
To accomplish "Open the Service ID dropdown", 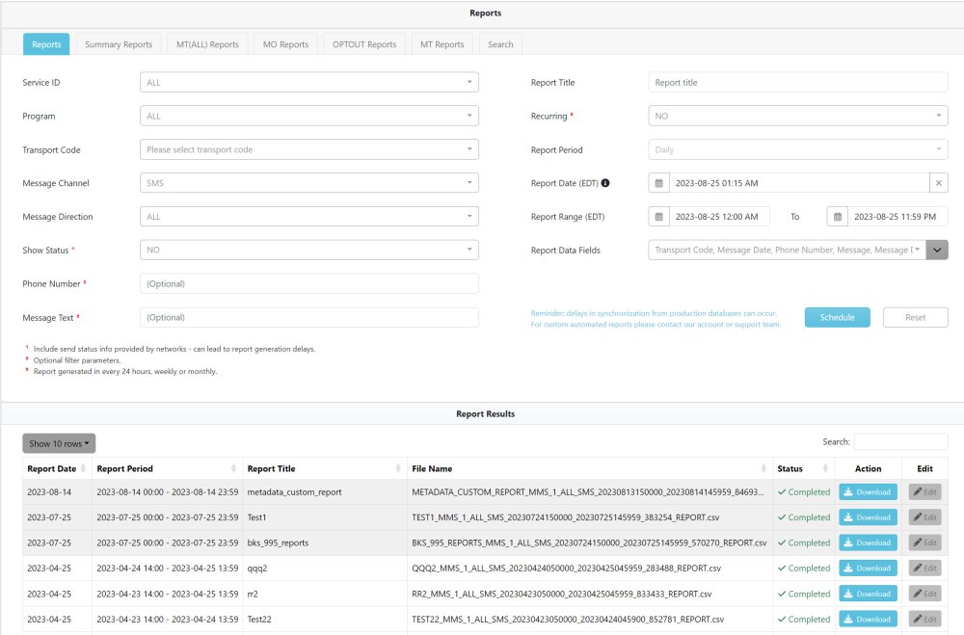I will (x=308, y=83).
